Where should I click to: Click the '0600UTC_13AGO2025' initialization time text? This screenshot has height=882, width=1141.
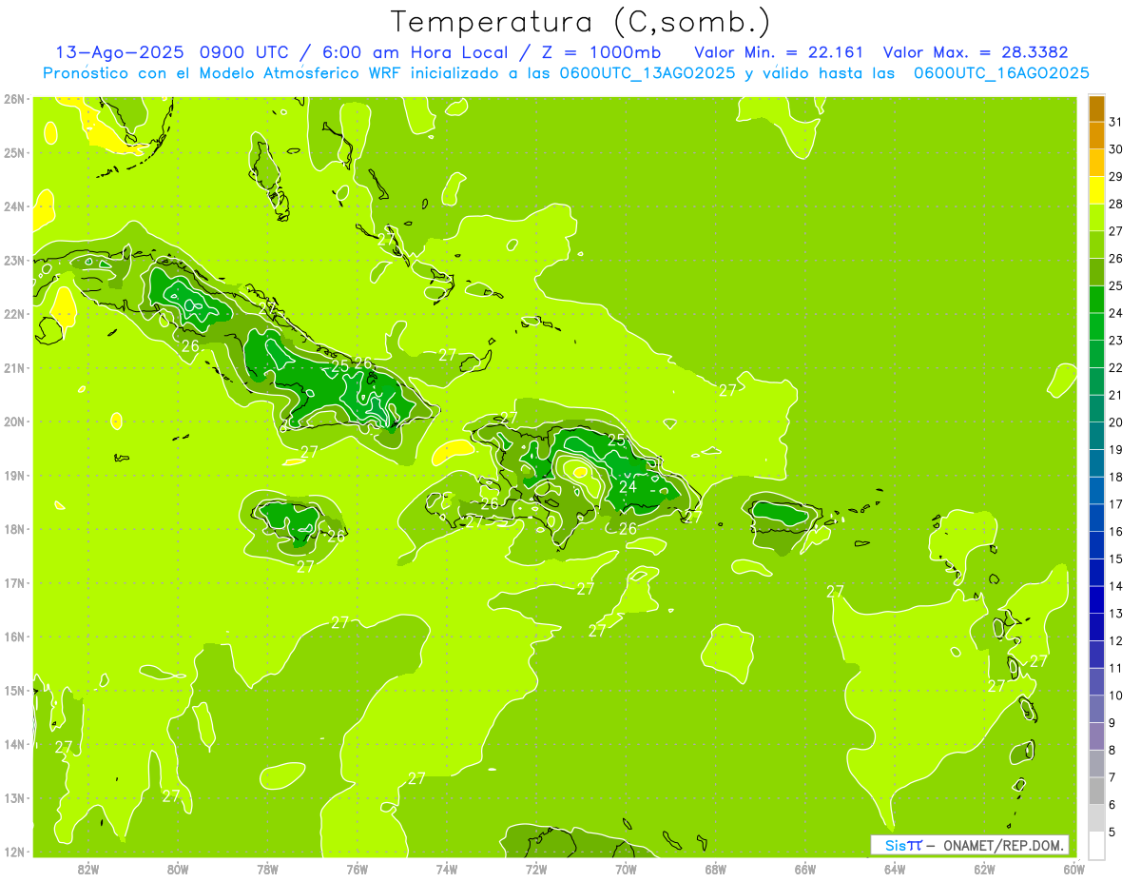[648, 73]
